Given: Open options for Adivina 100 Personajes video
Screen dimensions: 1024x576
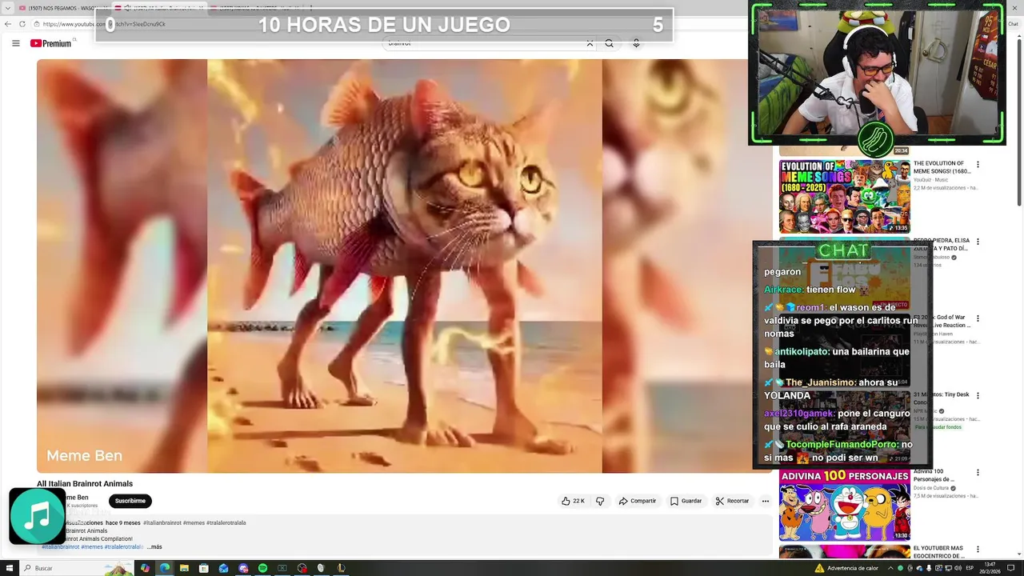Looking at the screenshot, I should click(978, 473).
